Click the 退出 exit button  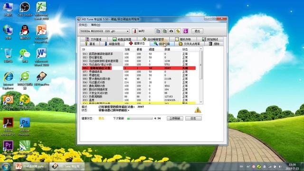[x=197, y=31]
